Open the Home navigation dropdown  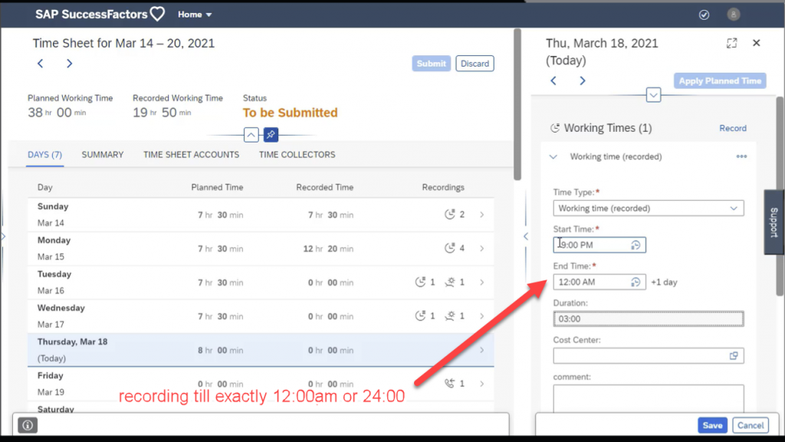point(195,15)
